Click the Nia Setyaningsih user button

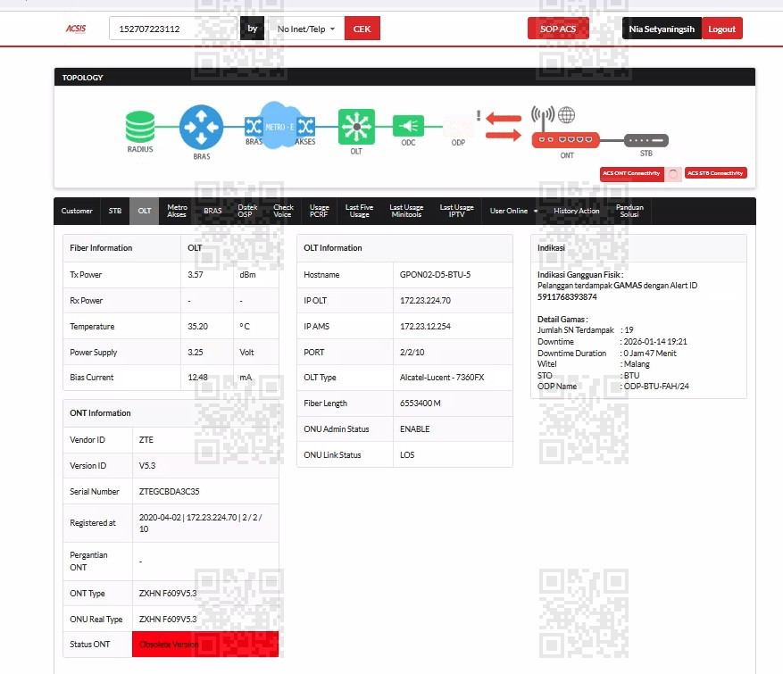(x=662, y=29)
